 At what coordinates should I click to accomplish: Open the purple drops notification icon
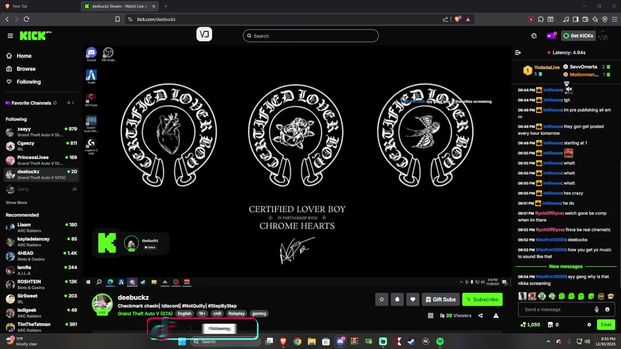click(x=551, y=35)
